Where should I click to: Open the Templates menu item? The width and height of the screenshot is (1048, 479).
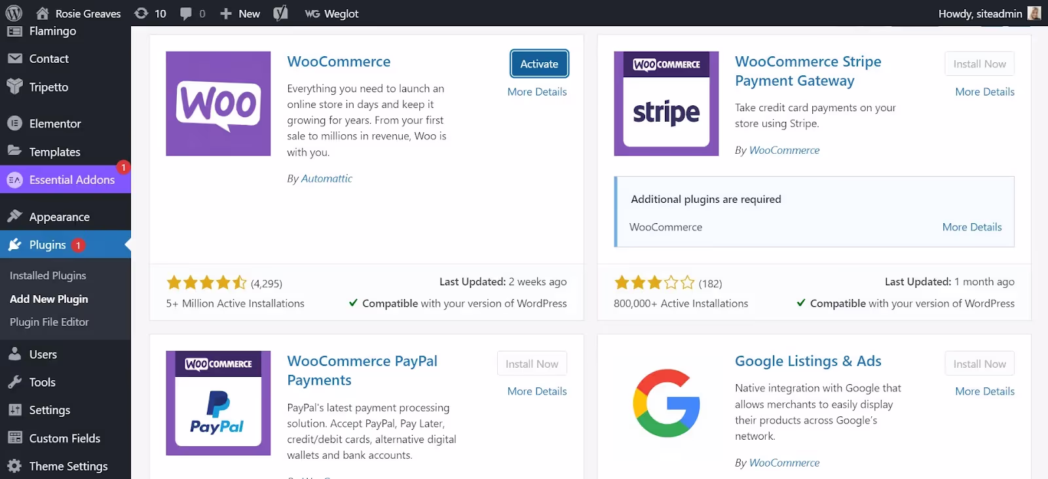(55, 152)
